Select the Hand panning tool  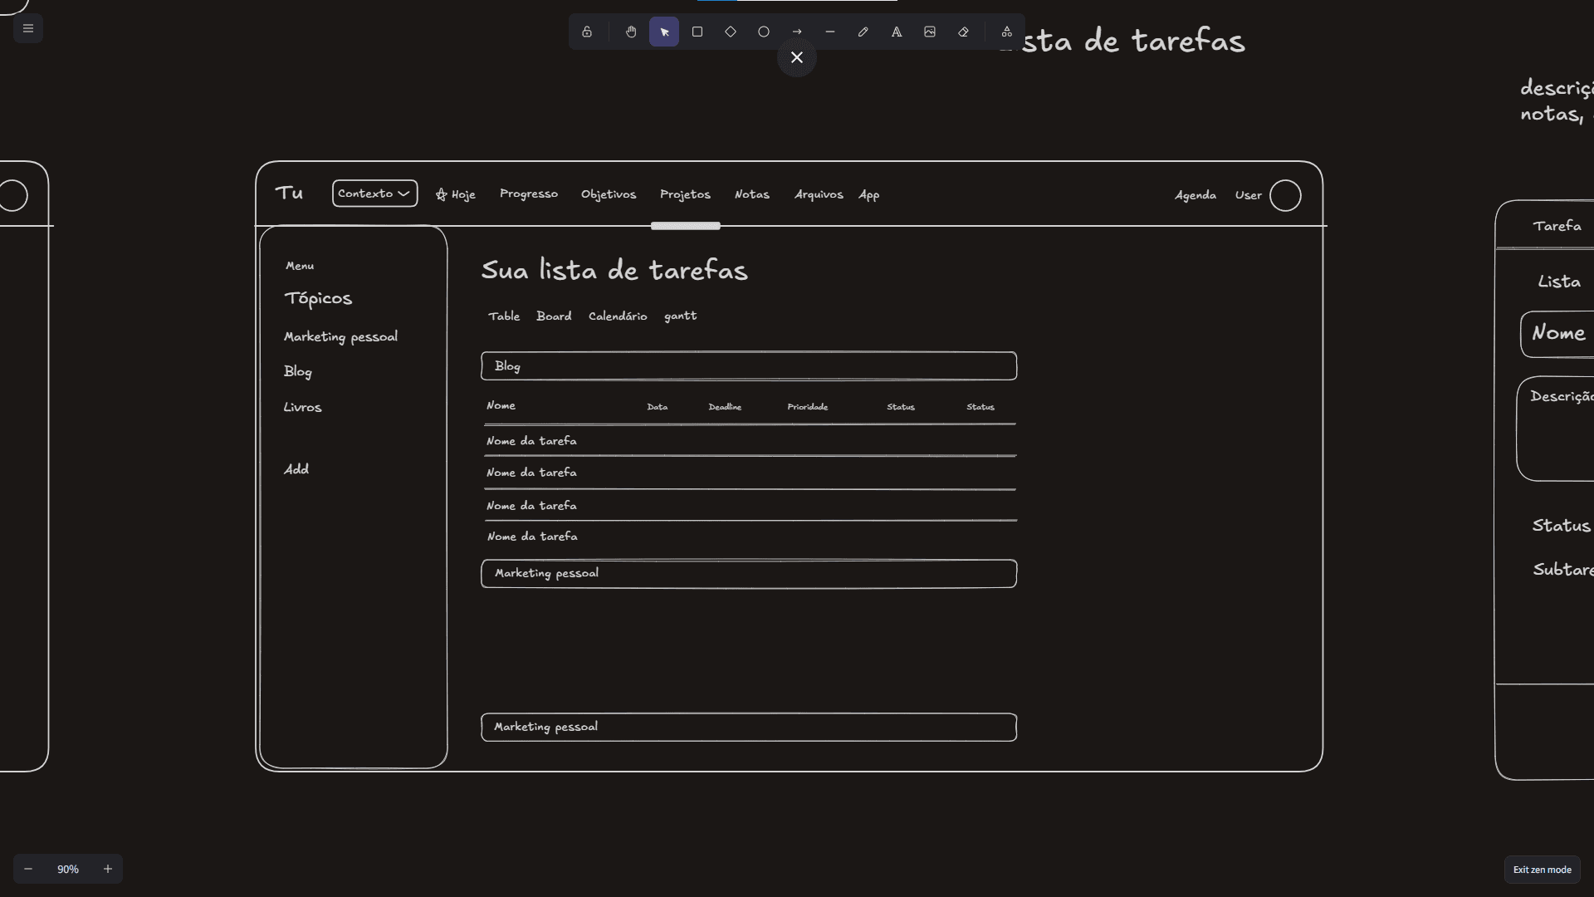pos(631,32)
